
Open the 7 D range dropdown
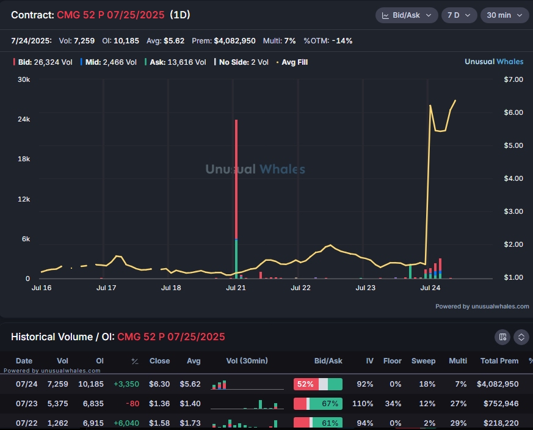point(459,15)
